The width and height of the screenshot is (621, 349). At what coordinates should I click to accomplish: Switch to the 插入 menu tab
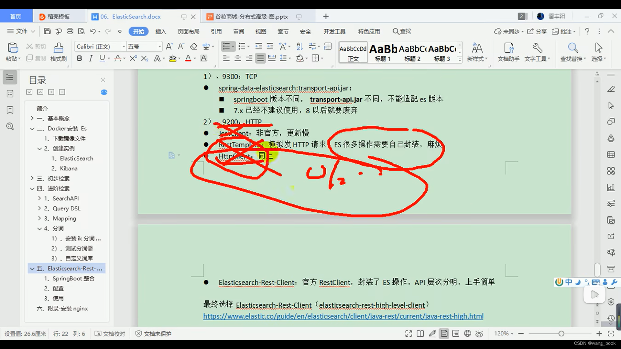161,31
